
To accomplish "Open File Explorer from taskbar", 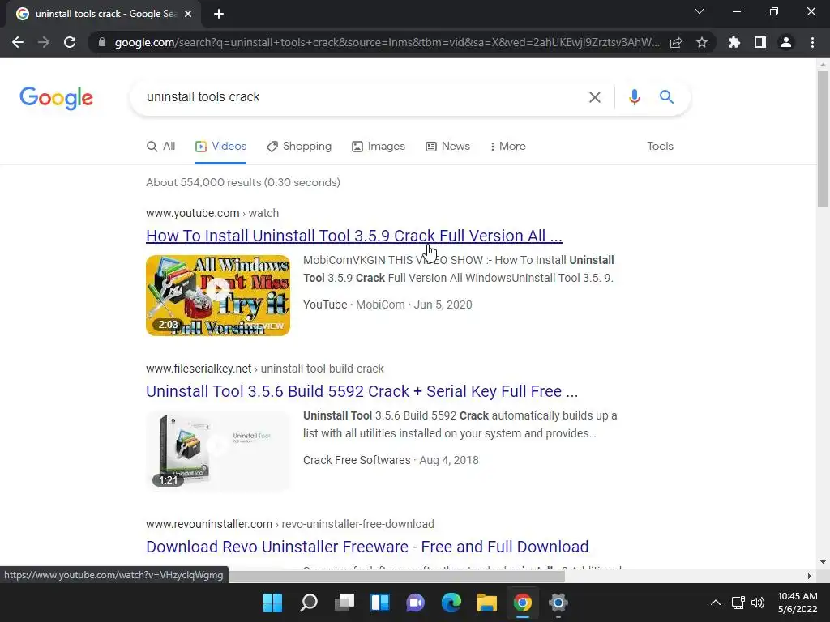I will [x=487, y=603].
